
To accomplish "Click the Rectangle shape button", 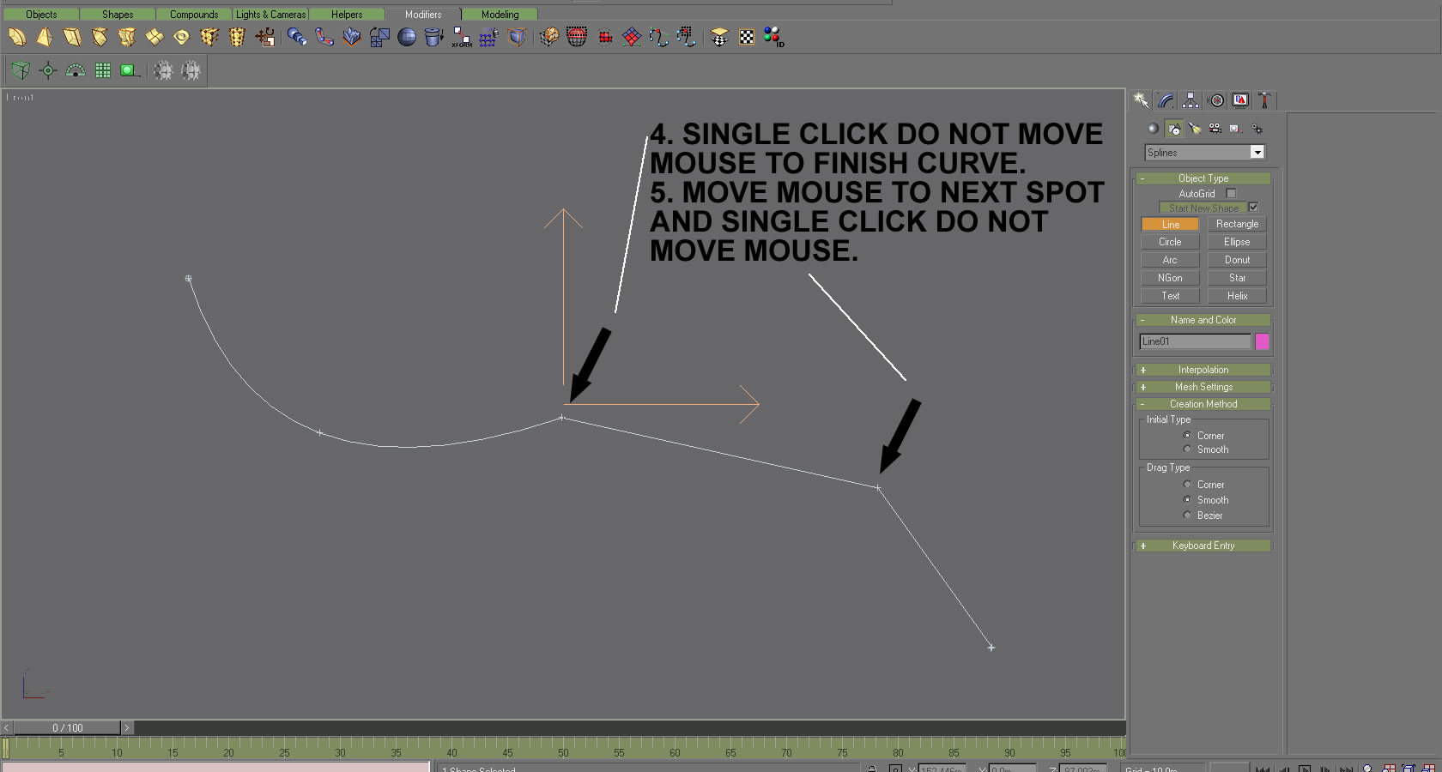I will 1237,224.
